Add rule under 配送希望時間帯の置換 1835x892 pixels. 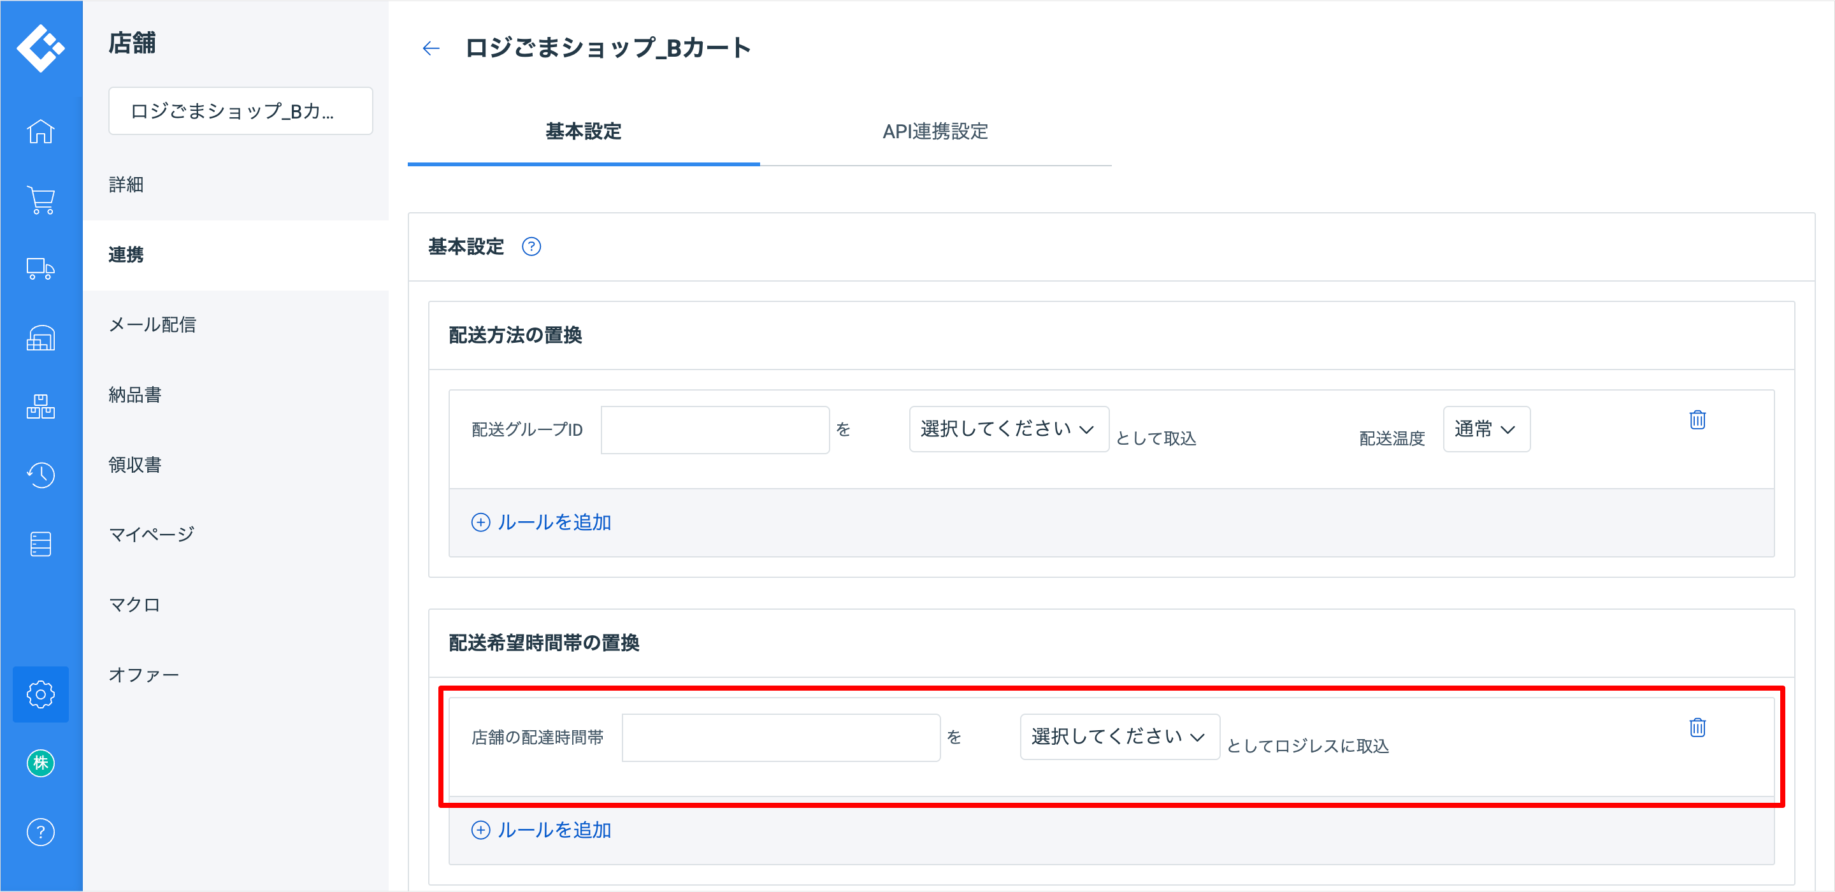[542, 830]
